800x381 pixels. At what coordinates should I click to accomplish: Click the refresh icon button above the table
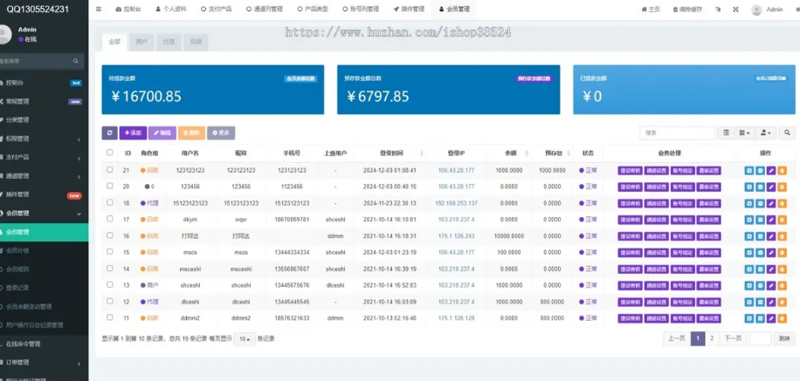pyautogui.click(x=110, y=133)
